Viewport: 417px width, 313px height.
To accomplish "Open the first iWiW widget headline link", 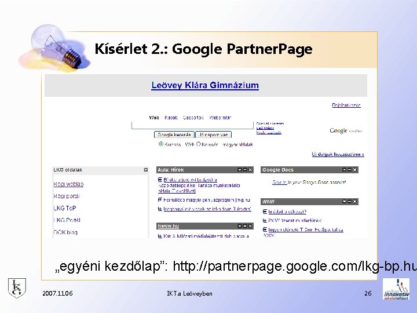I will coord(287,212).
